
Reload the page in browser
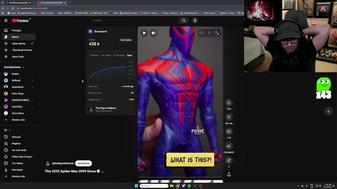click(x=12, y=8)
